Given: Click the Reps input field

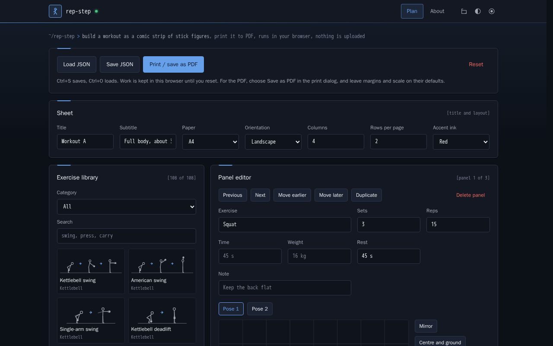Looking at the screenshot, I should pyautogui.click(x=458, y=224).
